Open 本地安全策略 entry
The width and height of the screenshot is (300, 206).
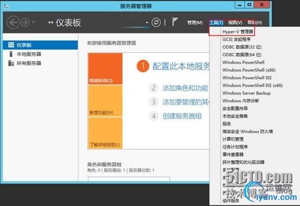(235, 116)
